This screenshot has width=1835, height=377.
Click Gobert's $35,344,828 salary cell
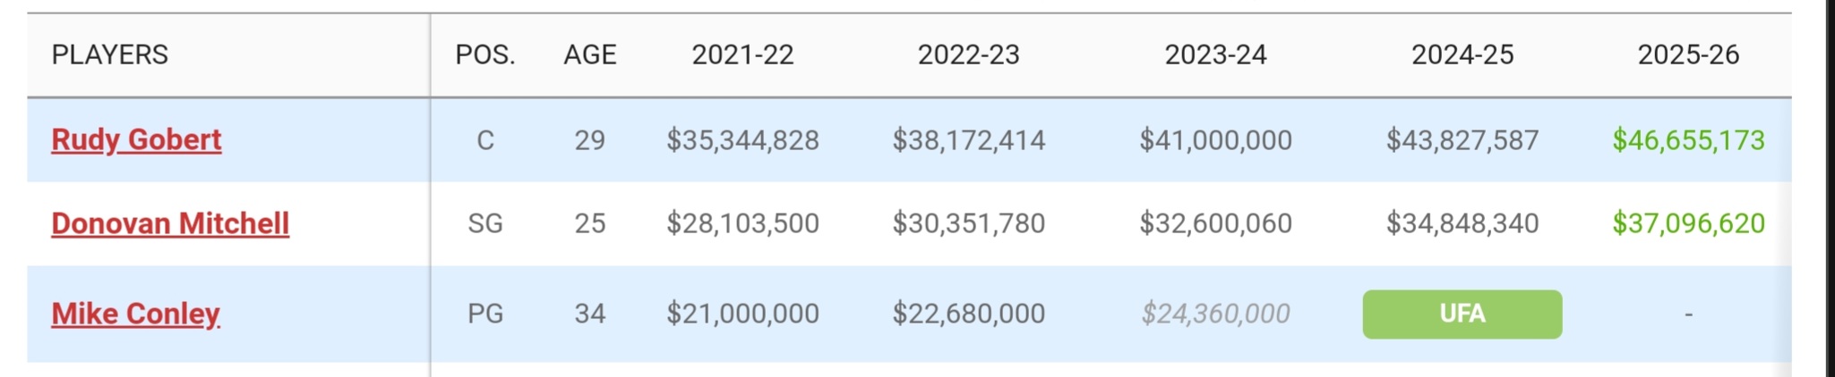pos(742,140)
